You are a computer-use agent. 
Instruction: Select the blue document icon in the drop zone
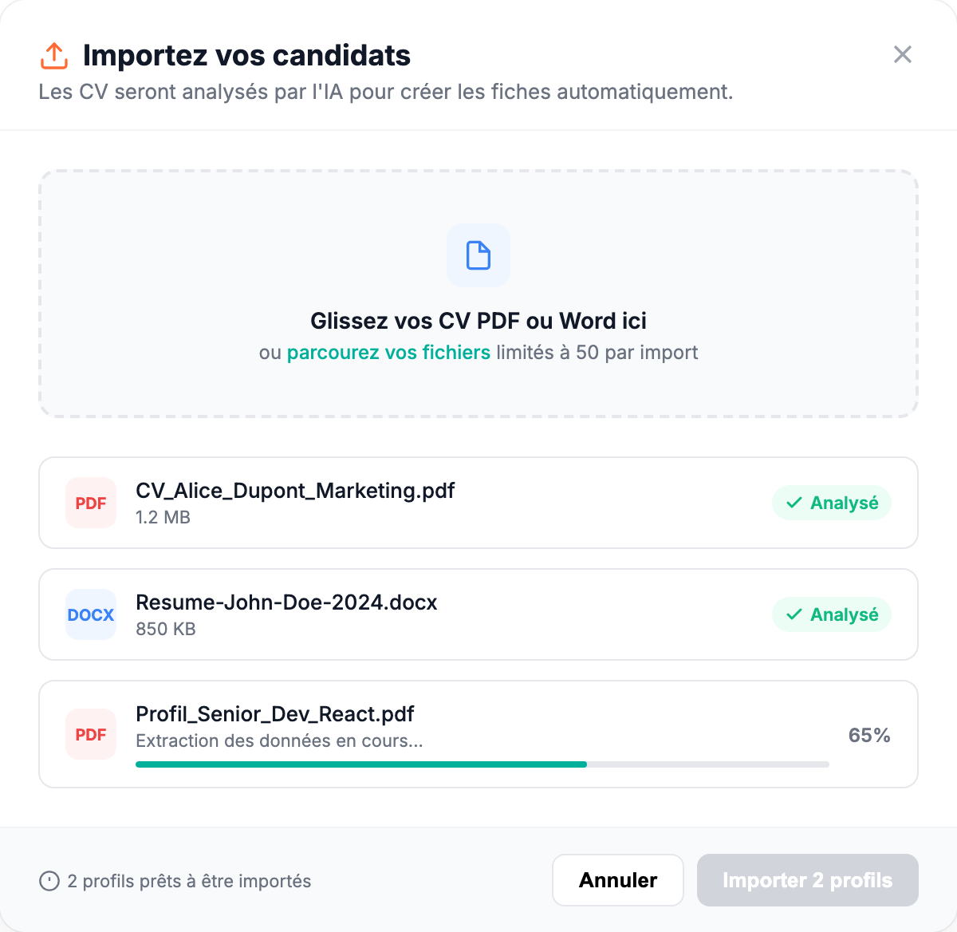(478, 255)
